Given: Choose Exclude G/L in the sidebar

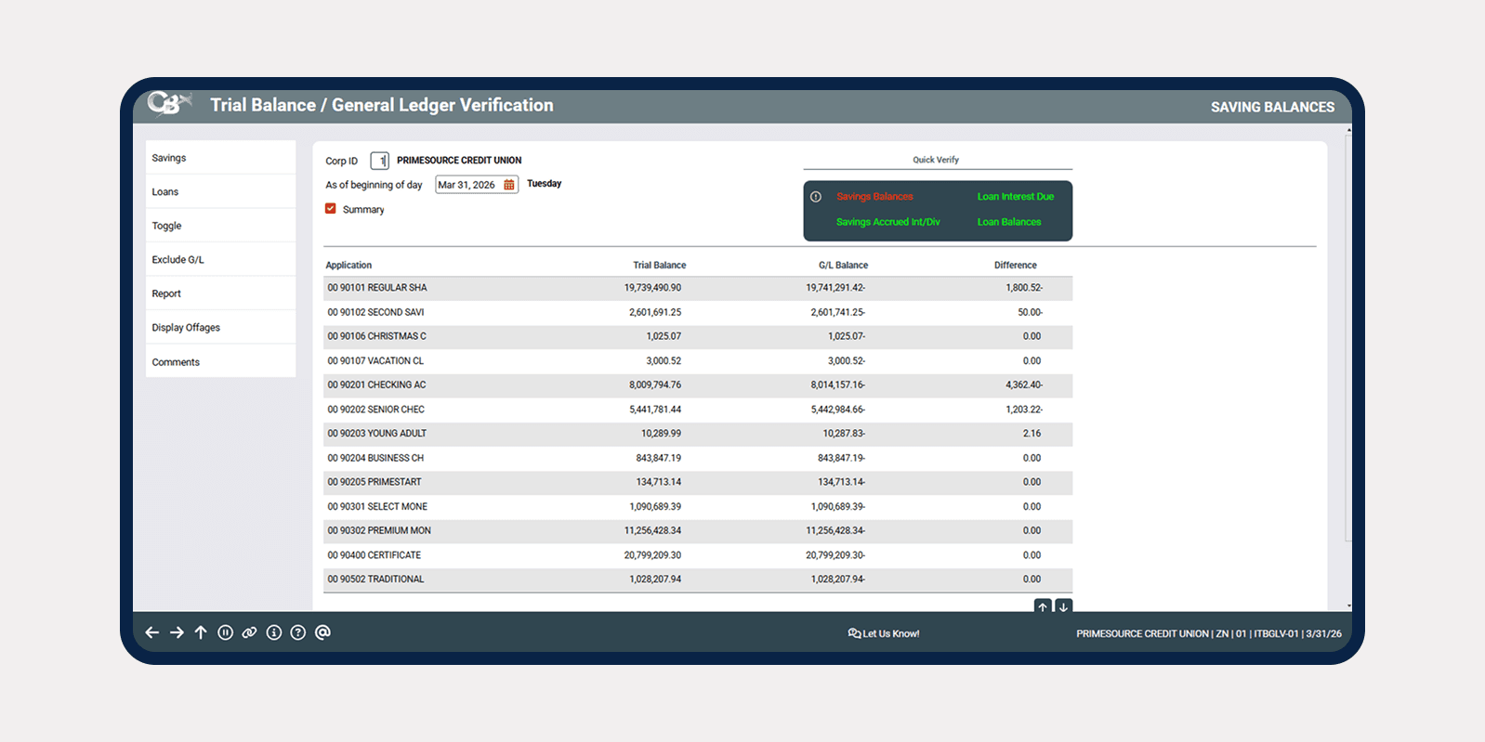Looking at the screenshot, I should pos(220,260).
